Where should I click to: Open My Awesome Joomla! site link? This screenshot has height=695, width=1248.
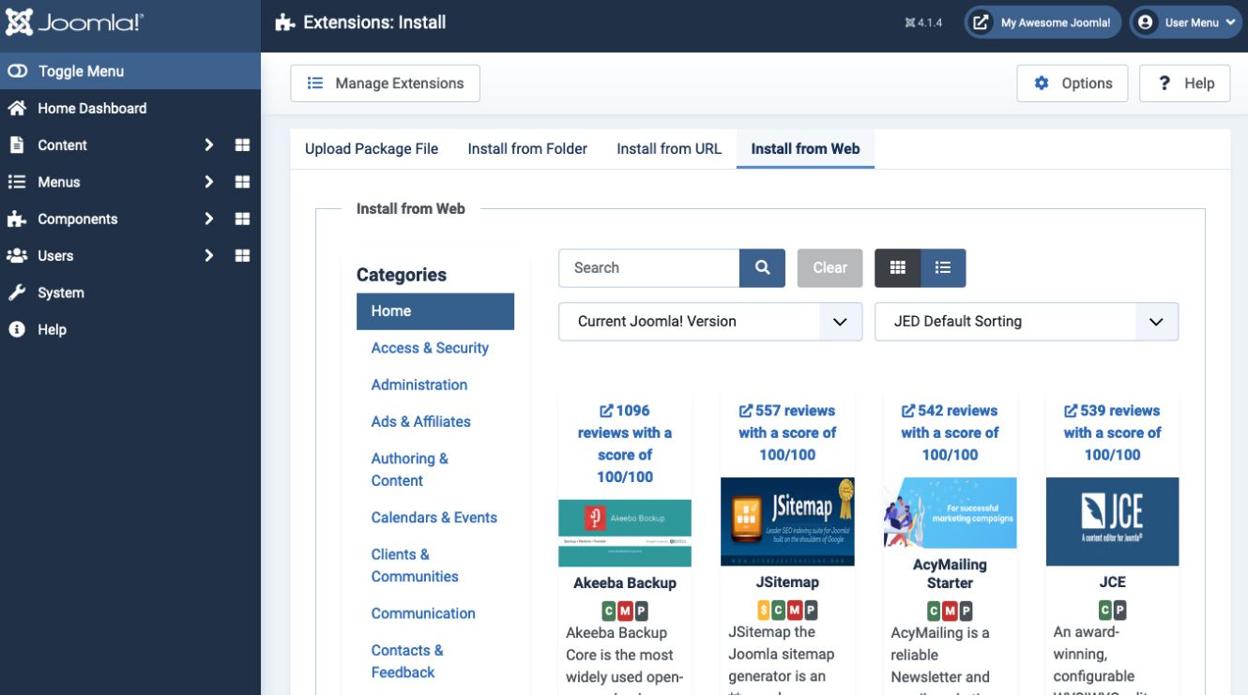[1043, 23]
